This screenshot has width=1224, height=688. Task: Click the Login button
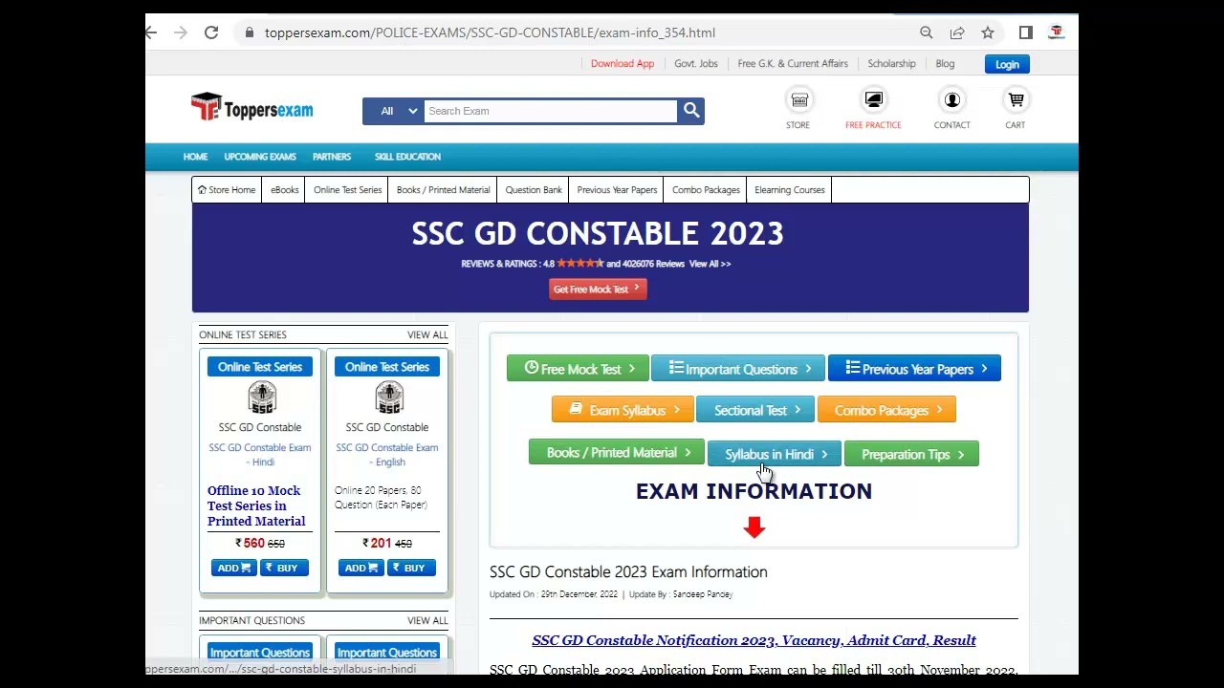(1007, 64)
